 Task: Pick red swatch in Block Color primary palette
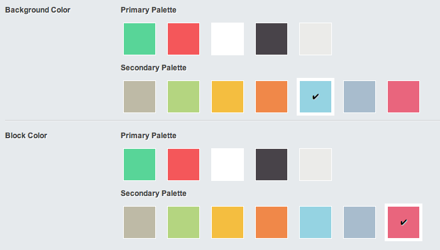coord(184,165)
